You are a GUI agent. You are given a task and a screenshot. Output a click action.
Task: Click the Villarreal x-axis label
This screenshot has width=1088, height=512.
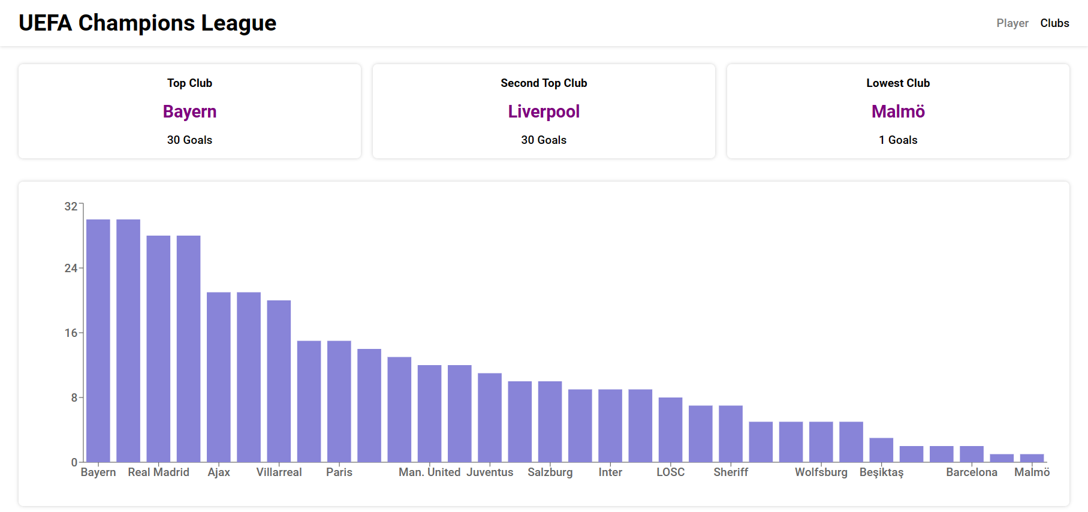pyautogui.click(x=279, y=472)
